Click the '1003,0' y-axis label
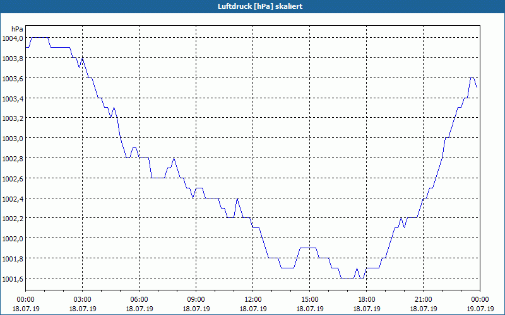 pyautogui.click(x=12, y=139)
